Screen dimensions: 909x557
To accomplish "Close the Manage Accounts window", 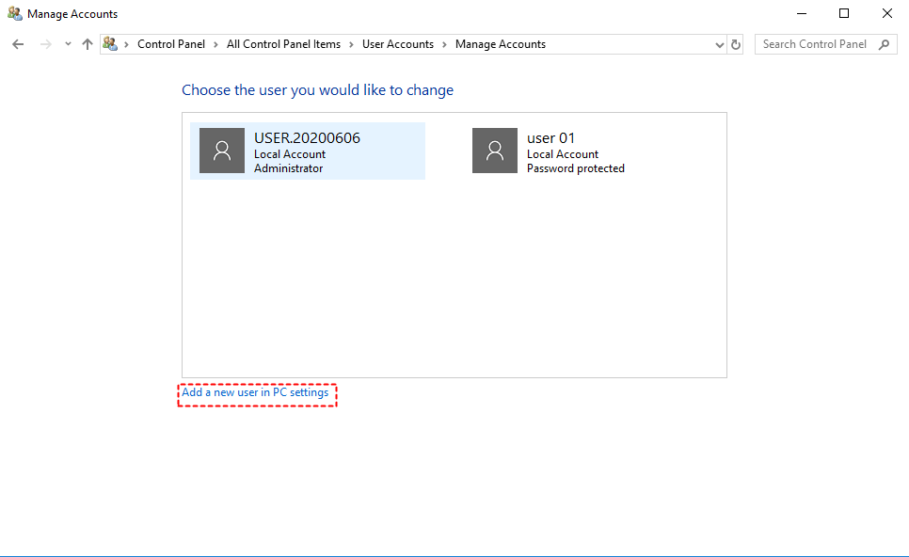I will pos(887,13).
